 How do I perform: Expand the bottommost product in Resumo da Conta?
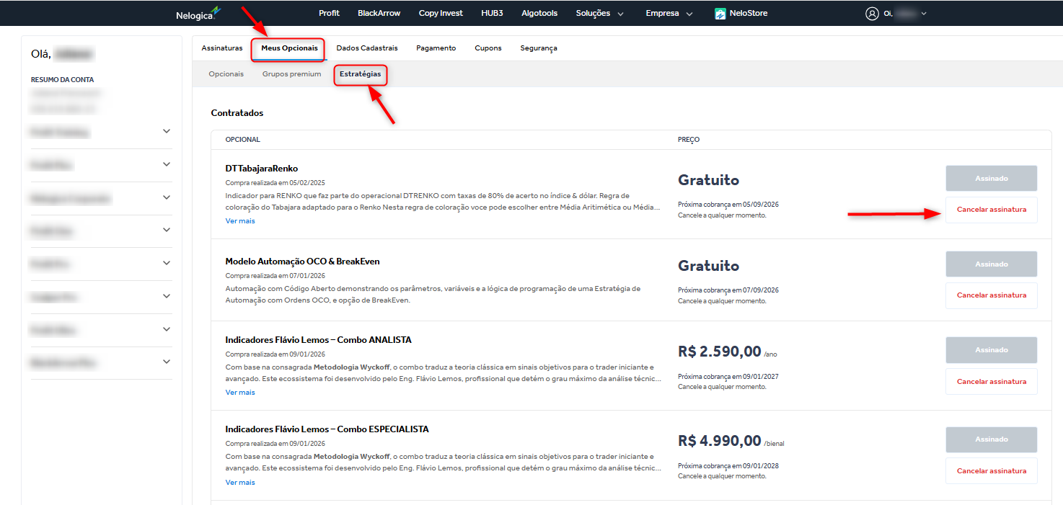167,362
